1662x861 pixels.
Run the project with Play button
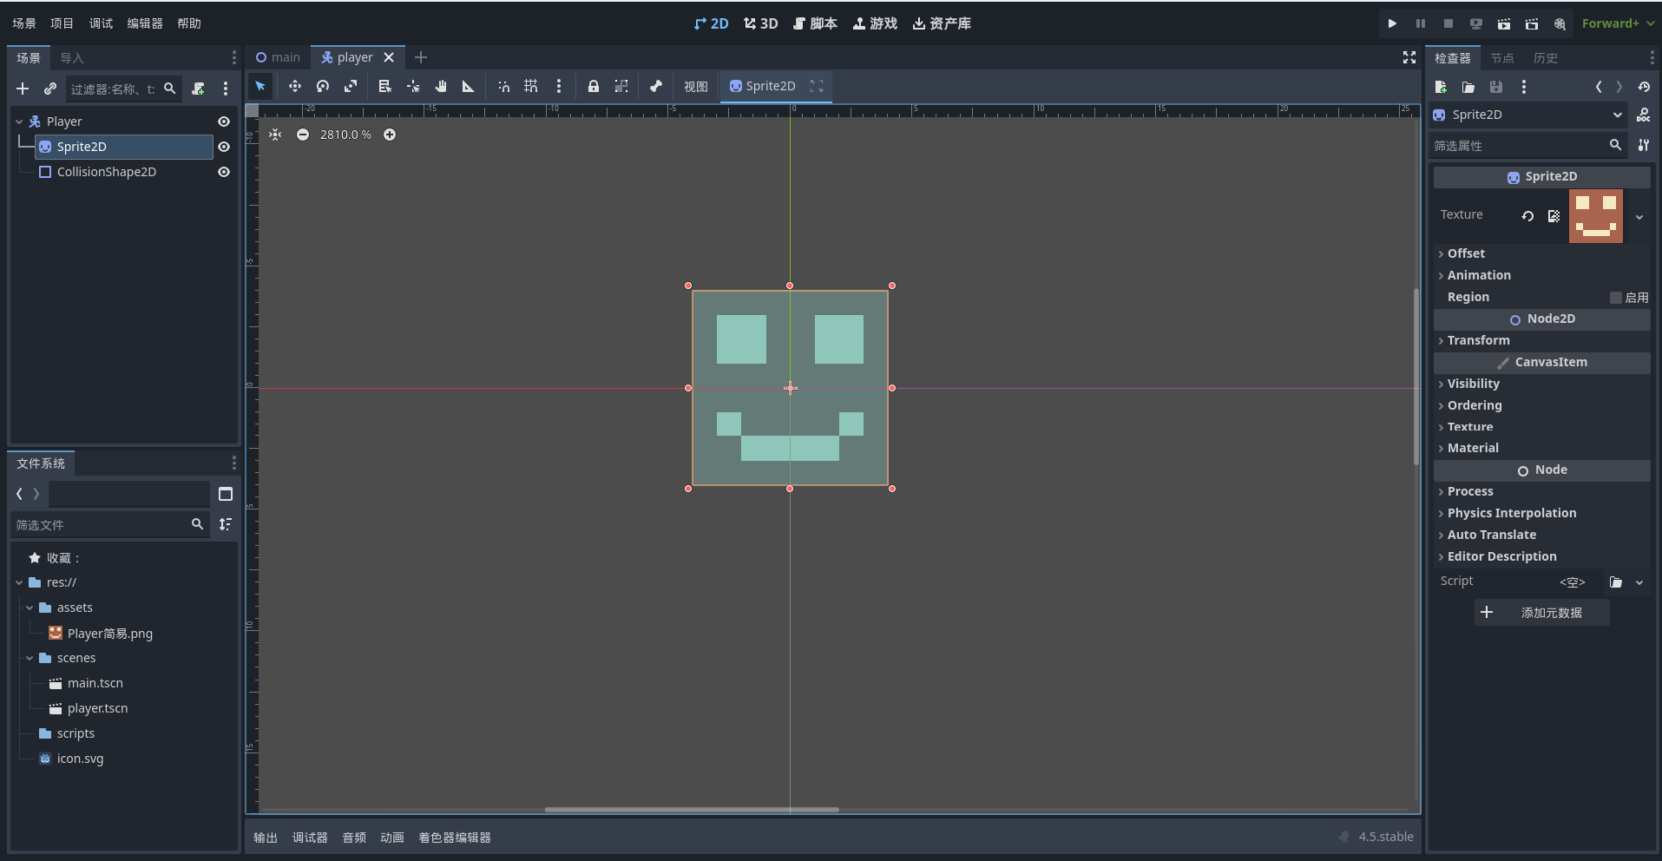pyautogui.click(x=1392, y=23)
